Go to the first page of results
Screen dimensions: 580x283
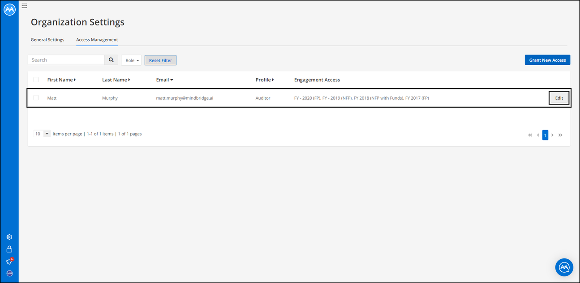click(x=530, y=135)
